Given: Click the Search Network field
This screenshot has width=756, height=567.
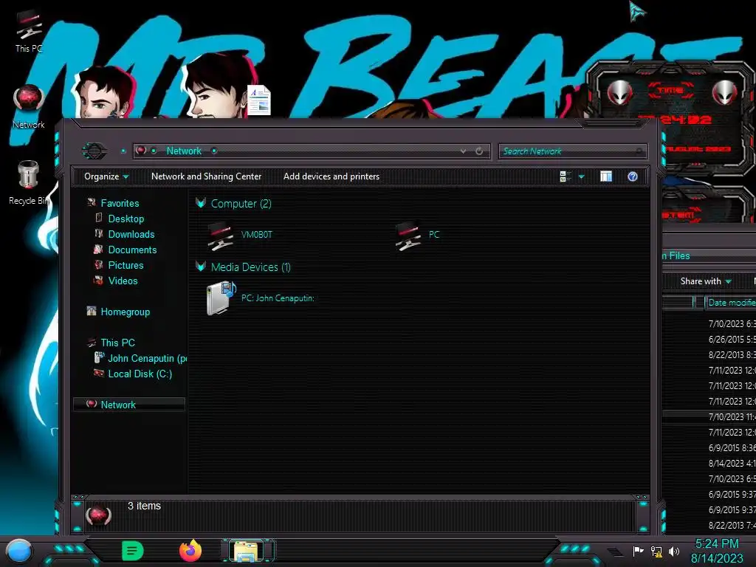Looking at the screenshot, I should pos(573,151).
